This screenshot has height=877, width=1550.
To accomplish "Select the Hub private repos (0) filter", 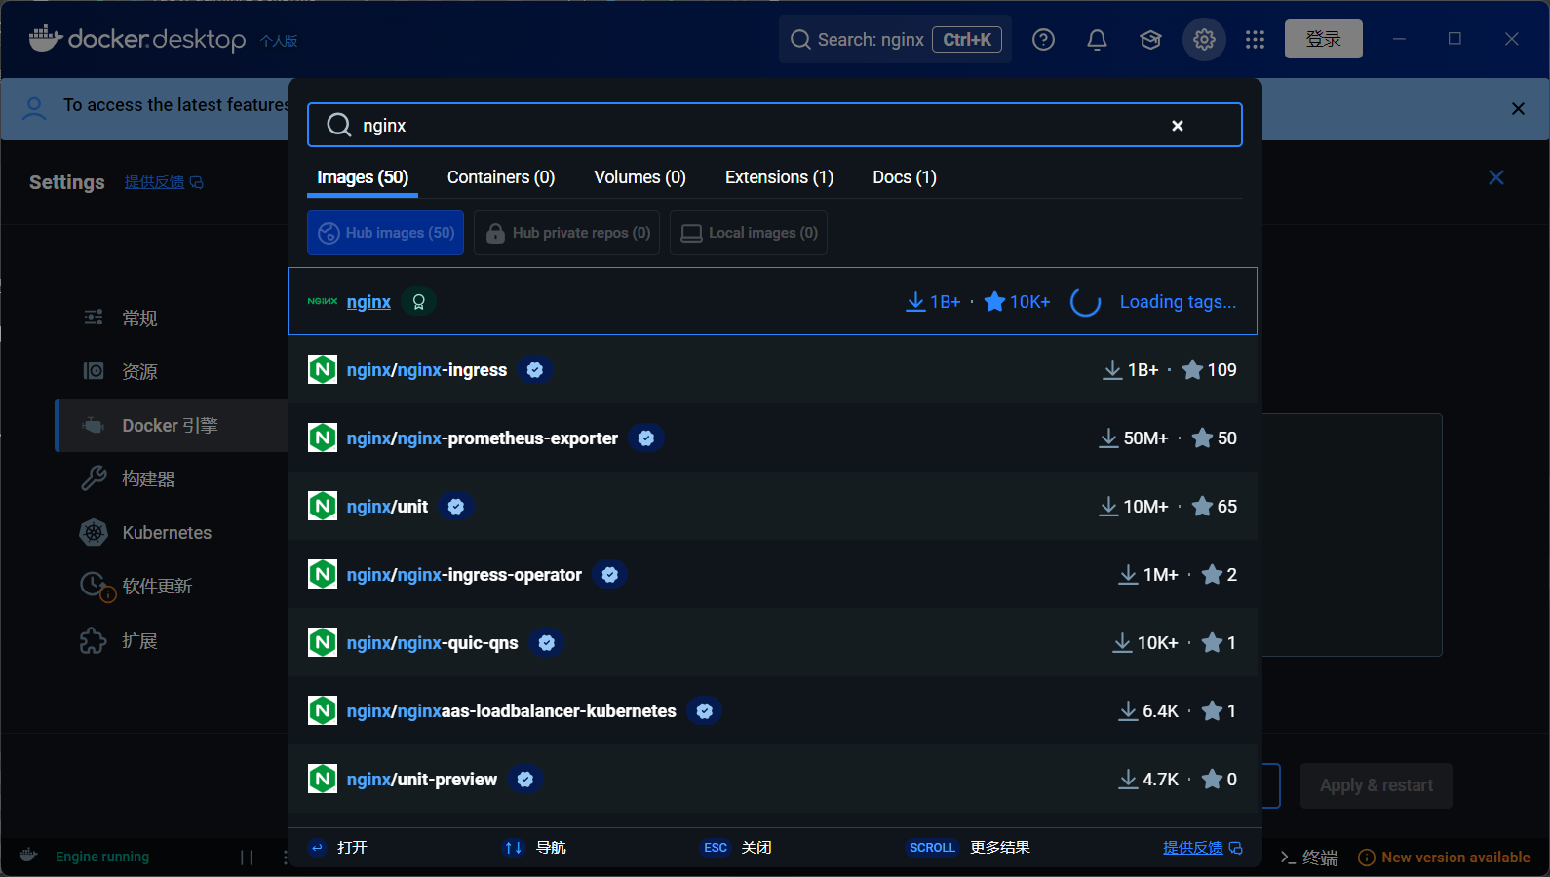I will click(567, 233).
